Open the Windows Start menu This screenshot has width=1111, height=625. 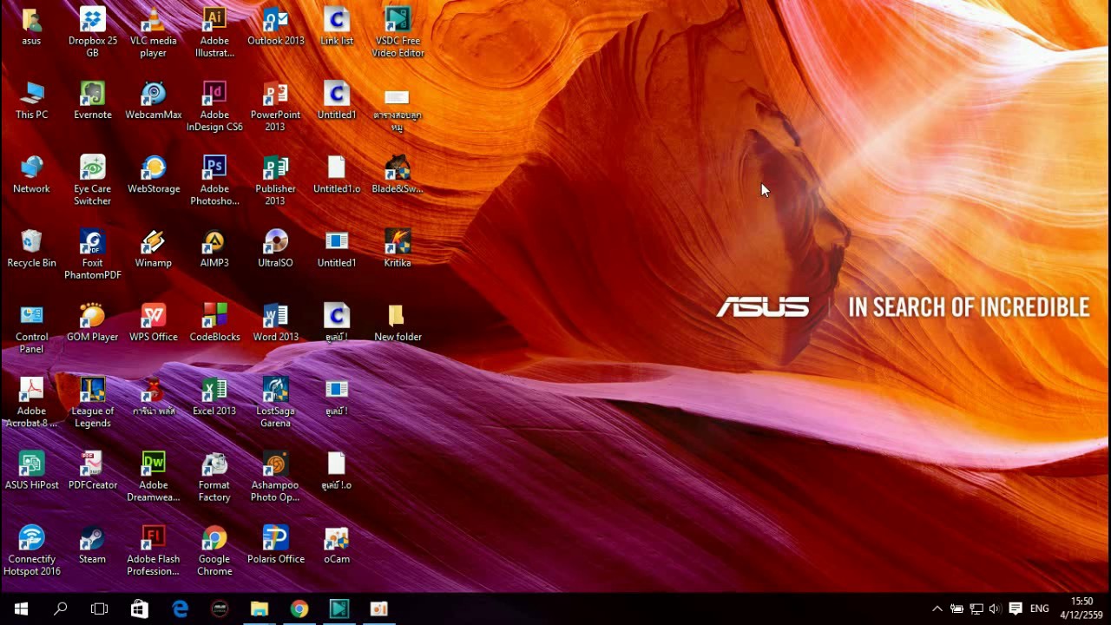click(x=21, y=609)
